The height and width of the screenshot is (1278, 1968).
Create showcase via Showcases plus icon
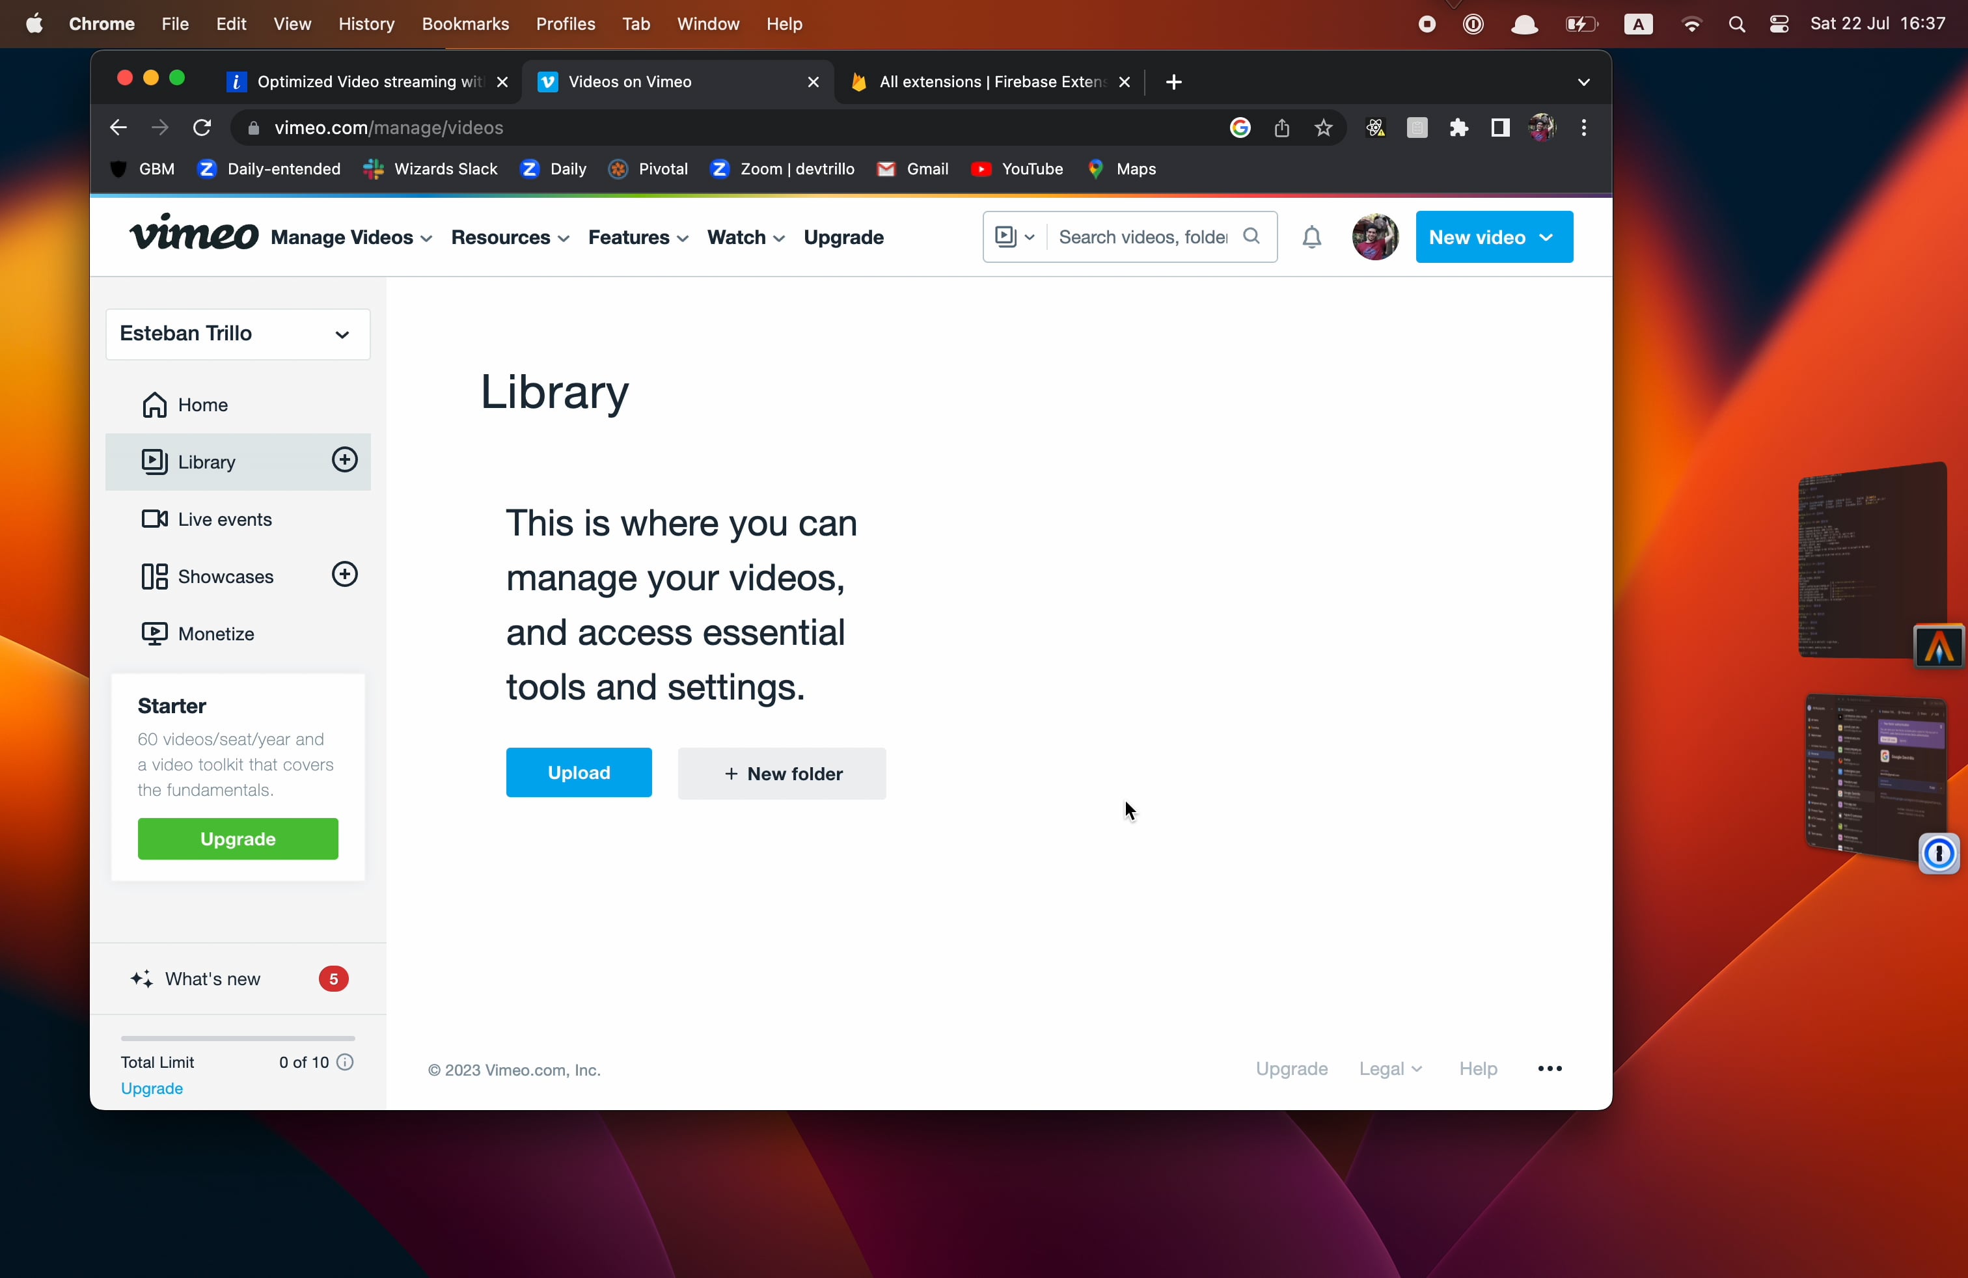click(344, 575)
